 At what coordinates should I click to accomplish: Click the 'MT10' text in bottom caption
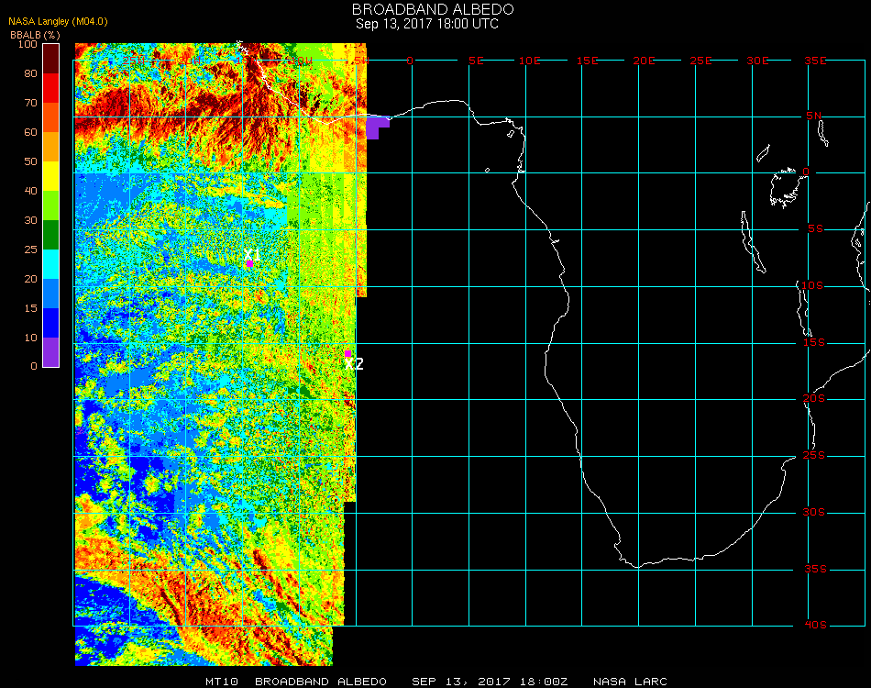point(222,682)
